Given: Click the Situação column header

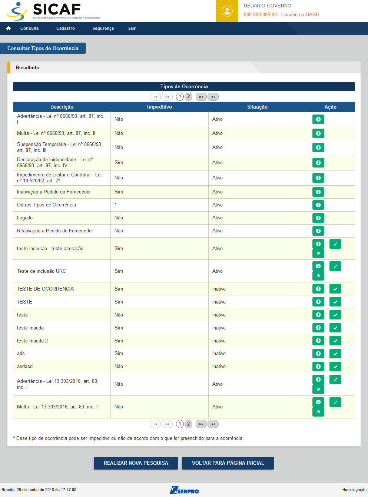Looking at the screenshot, I should tap(257, 107).
